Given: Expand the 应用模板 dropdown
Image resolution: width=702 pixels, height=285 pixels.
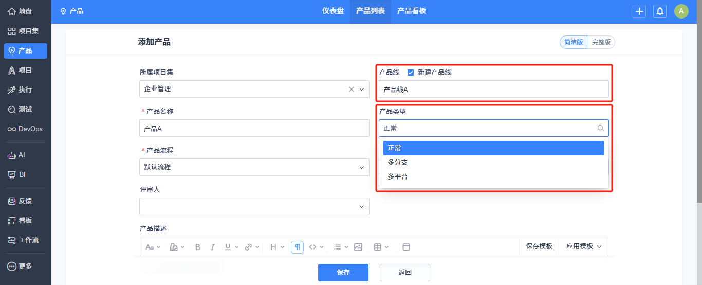Looking at the screenshot, I should (584, 246).
